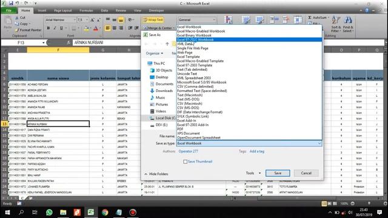Click the Add a tag link
Image resolution: width=388 pixels, height=218 pixels.
click(257, 151)
